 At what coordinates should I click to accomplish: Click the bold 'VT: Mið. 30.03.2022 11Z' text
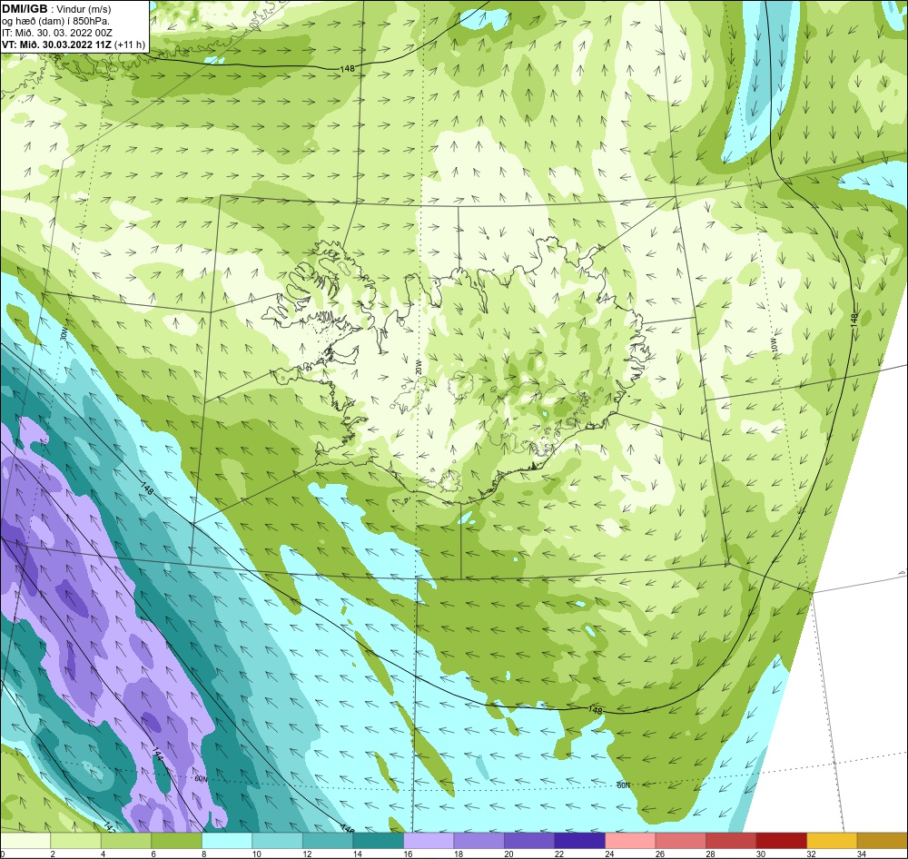(56, 44)
